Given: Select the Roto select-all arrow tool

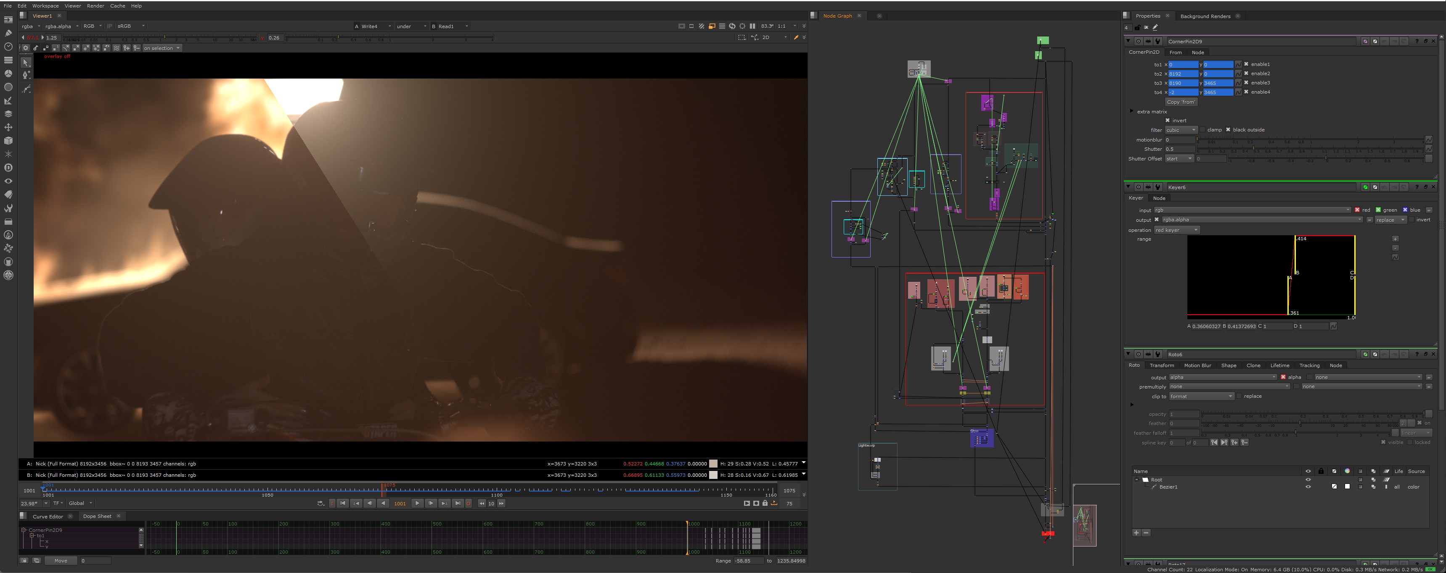Looking at the screenshot, I should pos(26,63).
